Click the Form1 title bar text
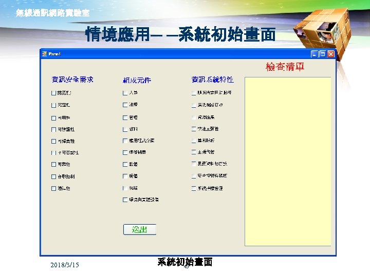The image size is (370, 277). tap(54, 54)
